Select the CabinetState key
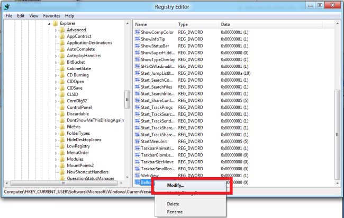The width and height of the screenshot is (344, 218). (x=79, y=68)
